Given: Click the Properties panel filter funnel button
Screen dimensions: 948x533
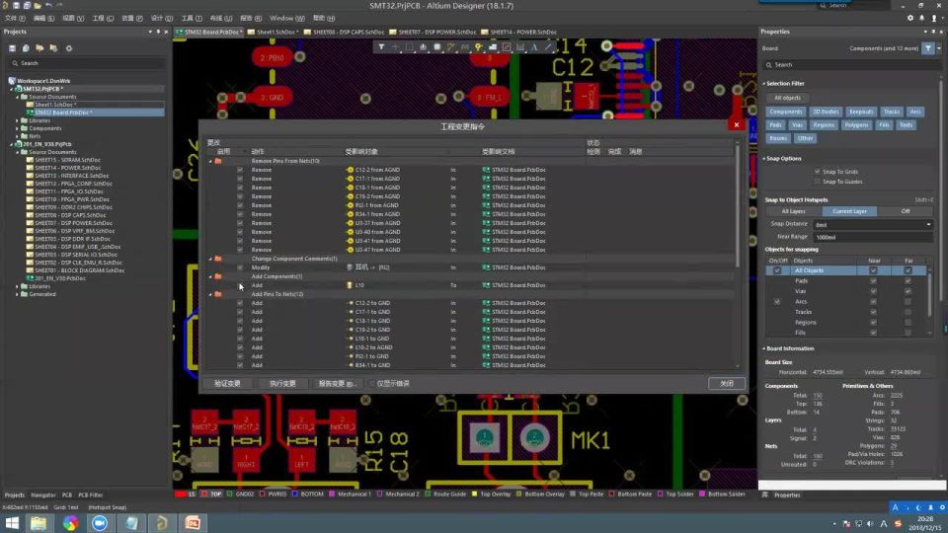Looking at the screenshot, I should click(928, 48).
